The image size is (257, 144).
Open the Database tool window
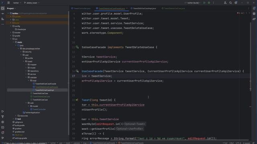[254, 14]
